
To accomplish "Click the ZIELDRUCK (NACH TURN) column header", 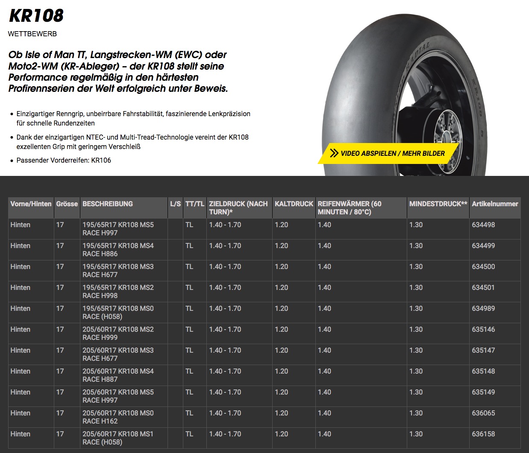I will (238, 208).
